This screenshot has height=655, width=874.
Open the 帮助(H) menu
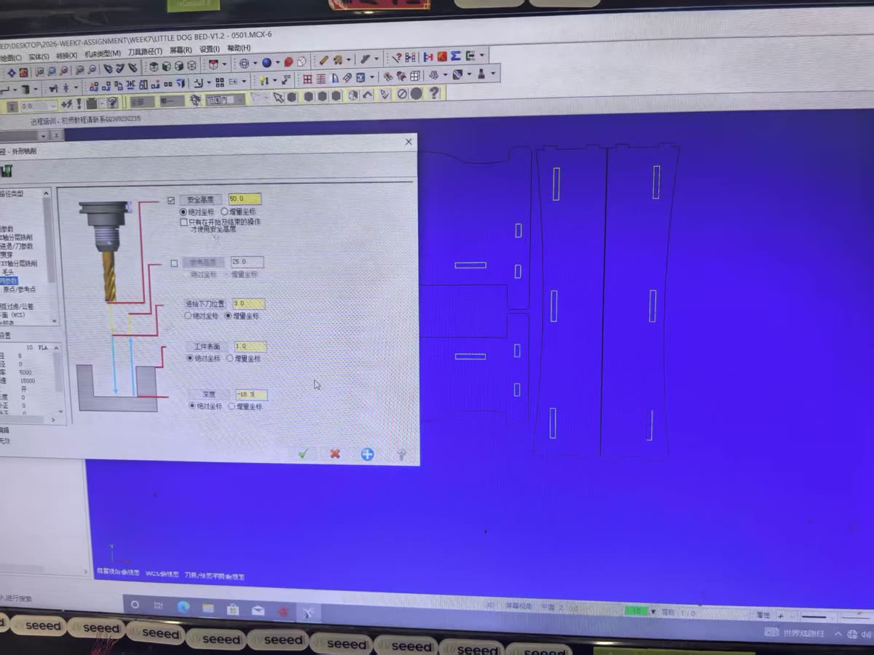239,48
